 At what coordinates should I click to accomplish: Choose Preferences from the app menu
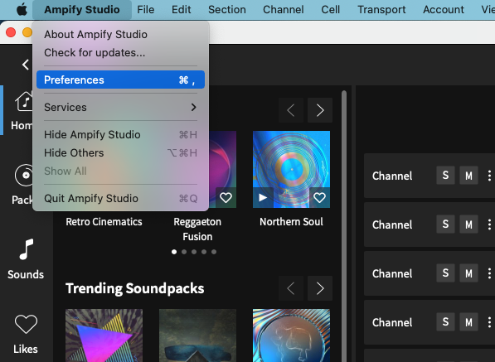click(x=120, y=80)
